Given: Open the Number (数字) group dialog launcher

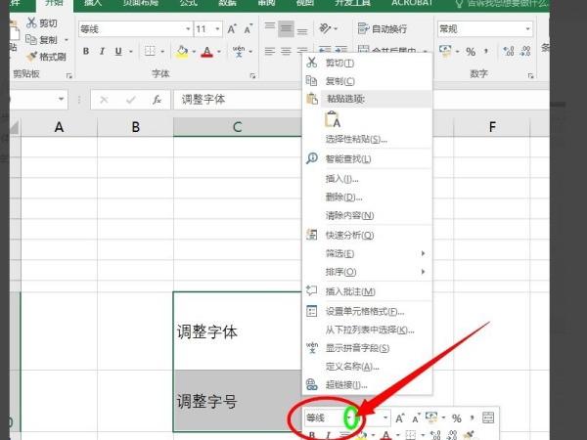Looking at the screenshot, I should point(531,76).
